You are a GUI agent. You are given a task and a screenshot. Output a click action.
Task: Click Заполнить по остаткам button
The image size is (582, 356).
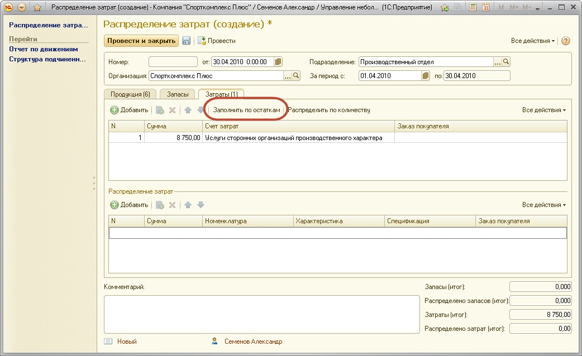tap(246, 110)
